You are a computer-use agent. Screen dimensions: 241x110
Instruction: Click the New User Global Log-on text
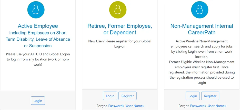tap(120, 44)
